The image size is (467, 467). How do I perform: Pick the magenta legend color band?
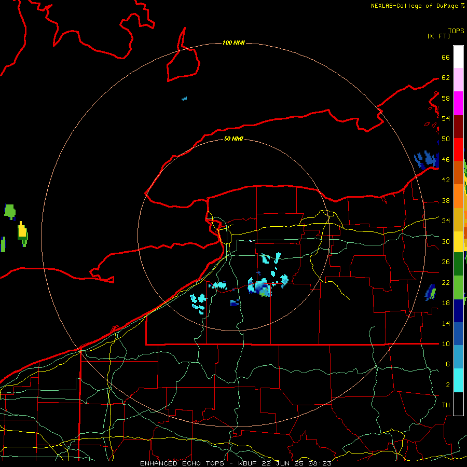pos(458,103)
